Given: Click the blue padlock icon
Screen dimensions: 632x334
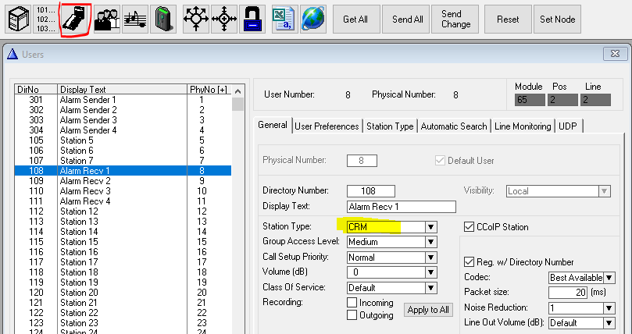Looking at the screenshot, I should [254, 19].
